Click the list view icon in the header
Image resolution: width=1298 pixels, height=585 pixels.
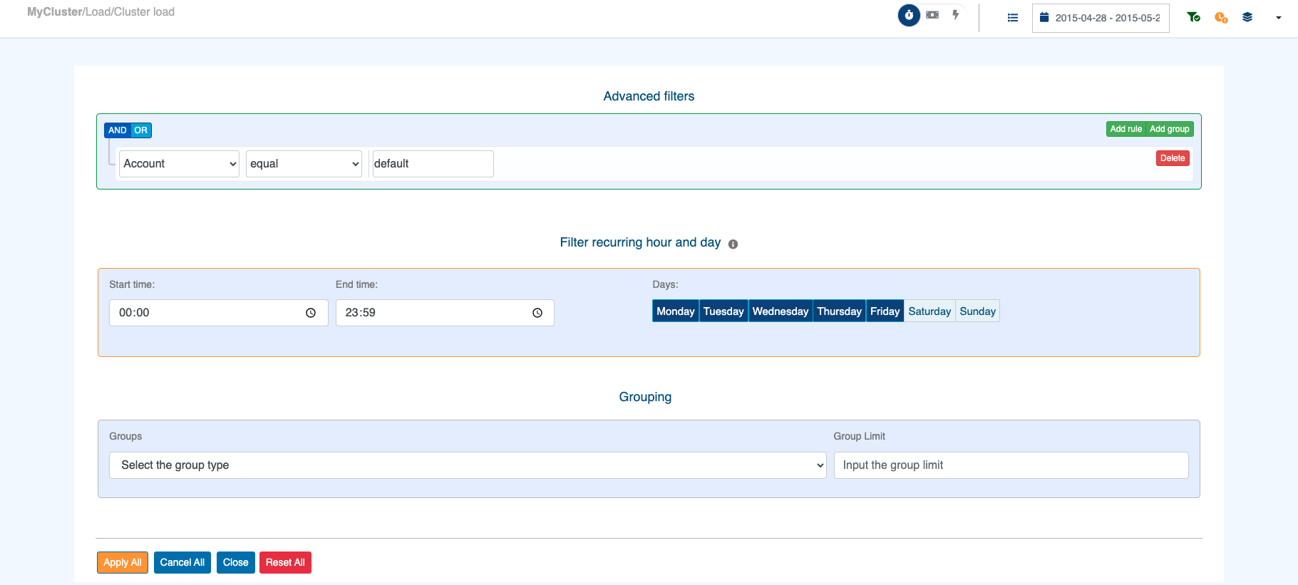[x=1012, y=18]
